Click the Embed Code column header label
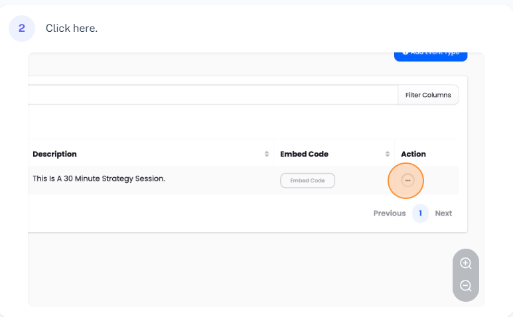This screenshot has width=513, height=317. coord(304,154)
